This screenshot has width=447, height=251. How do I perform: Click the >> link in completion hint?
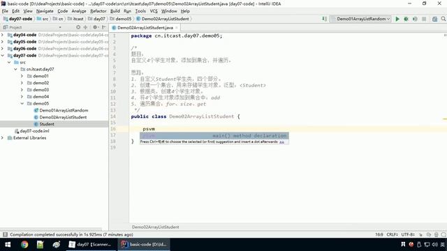(281, 142)
